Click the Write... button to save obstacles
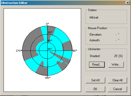The image size is (131, 96). click(116, 65)
